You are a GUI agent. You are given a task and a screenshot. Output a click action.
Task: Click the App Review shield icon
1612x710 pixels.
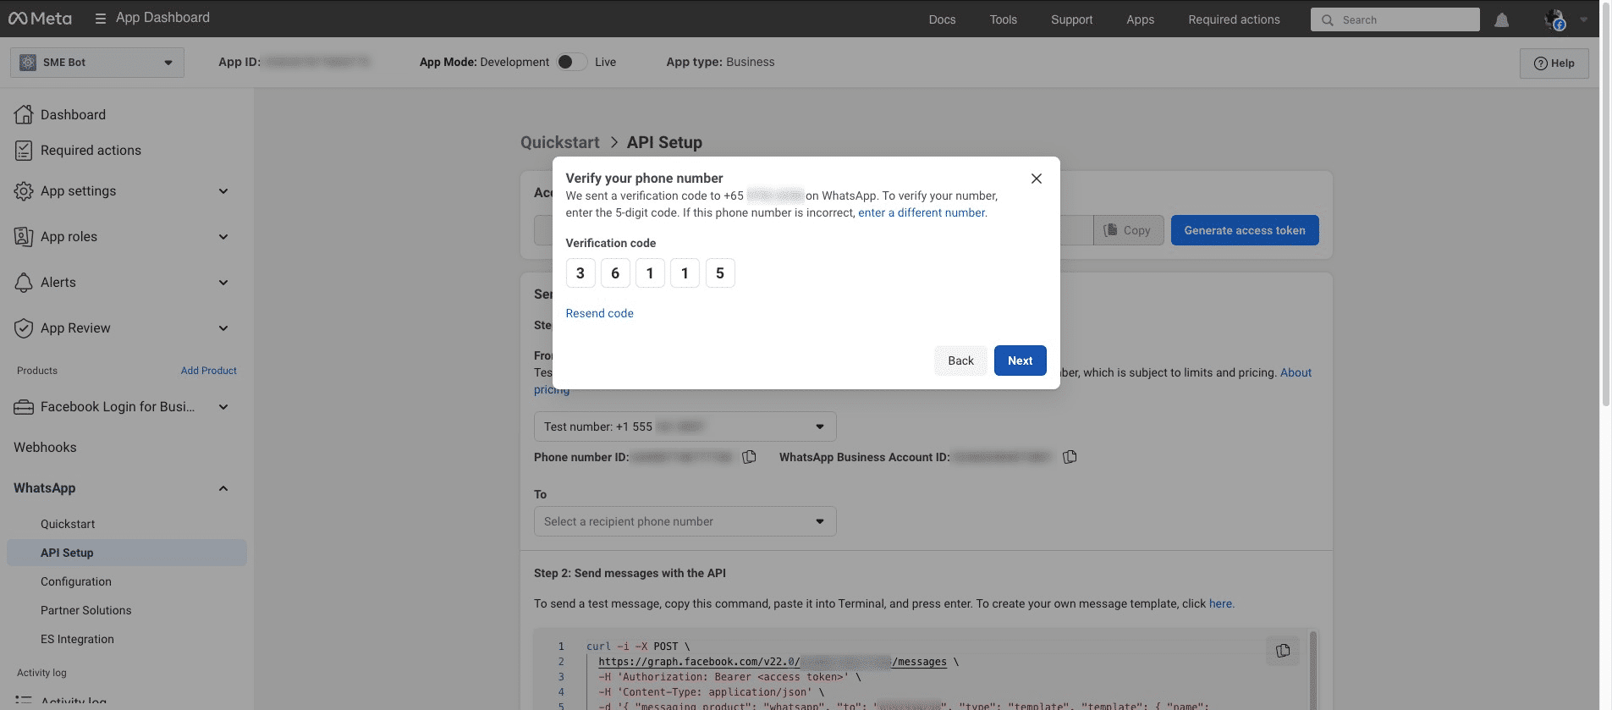24,328
